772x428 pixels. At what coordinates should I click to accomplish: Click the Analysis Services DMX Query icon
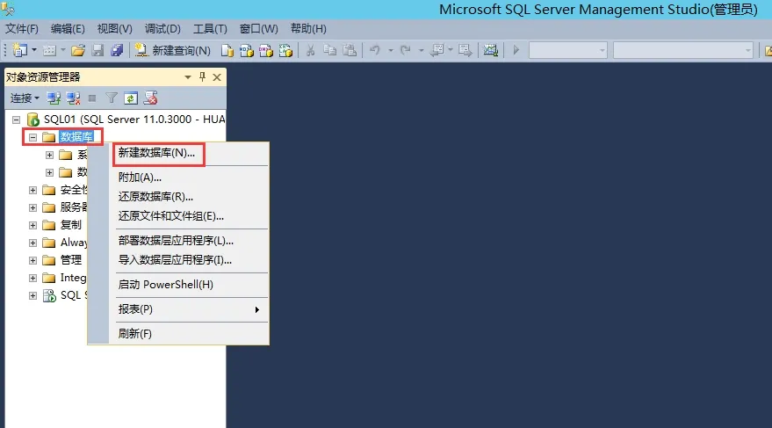[x=266, y=50]
